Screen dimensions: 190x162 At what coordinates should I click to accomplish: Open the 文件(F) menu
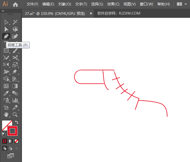[32, 4]
